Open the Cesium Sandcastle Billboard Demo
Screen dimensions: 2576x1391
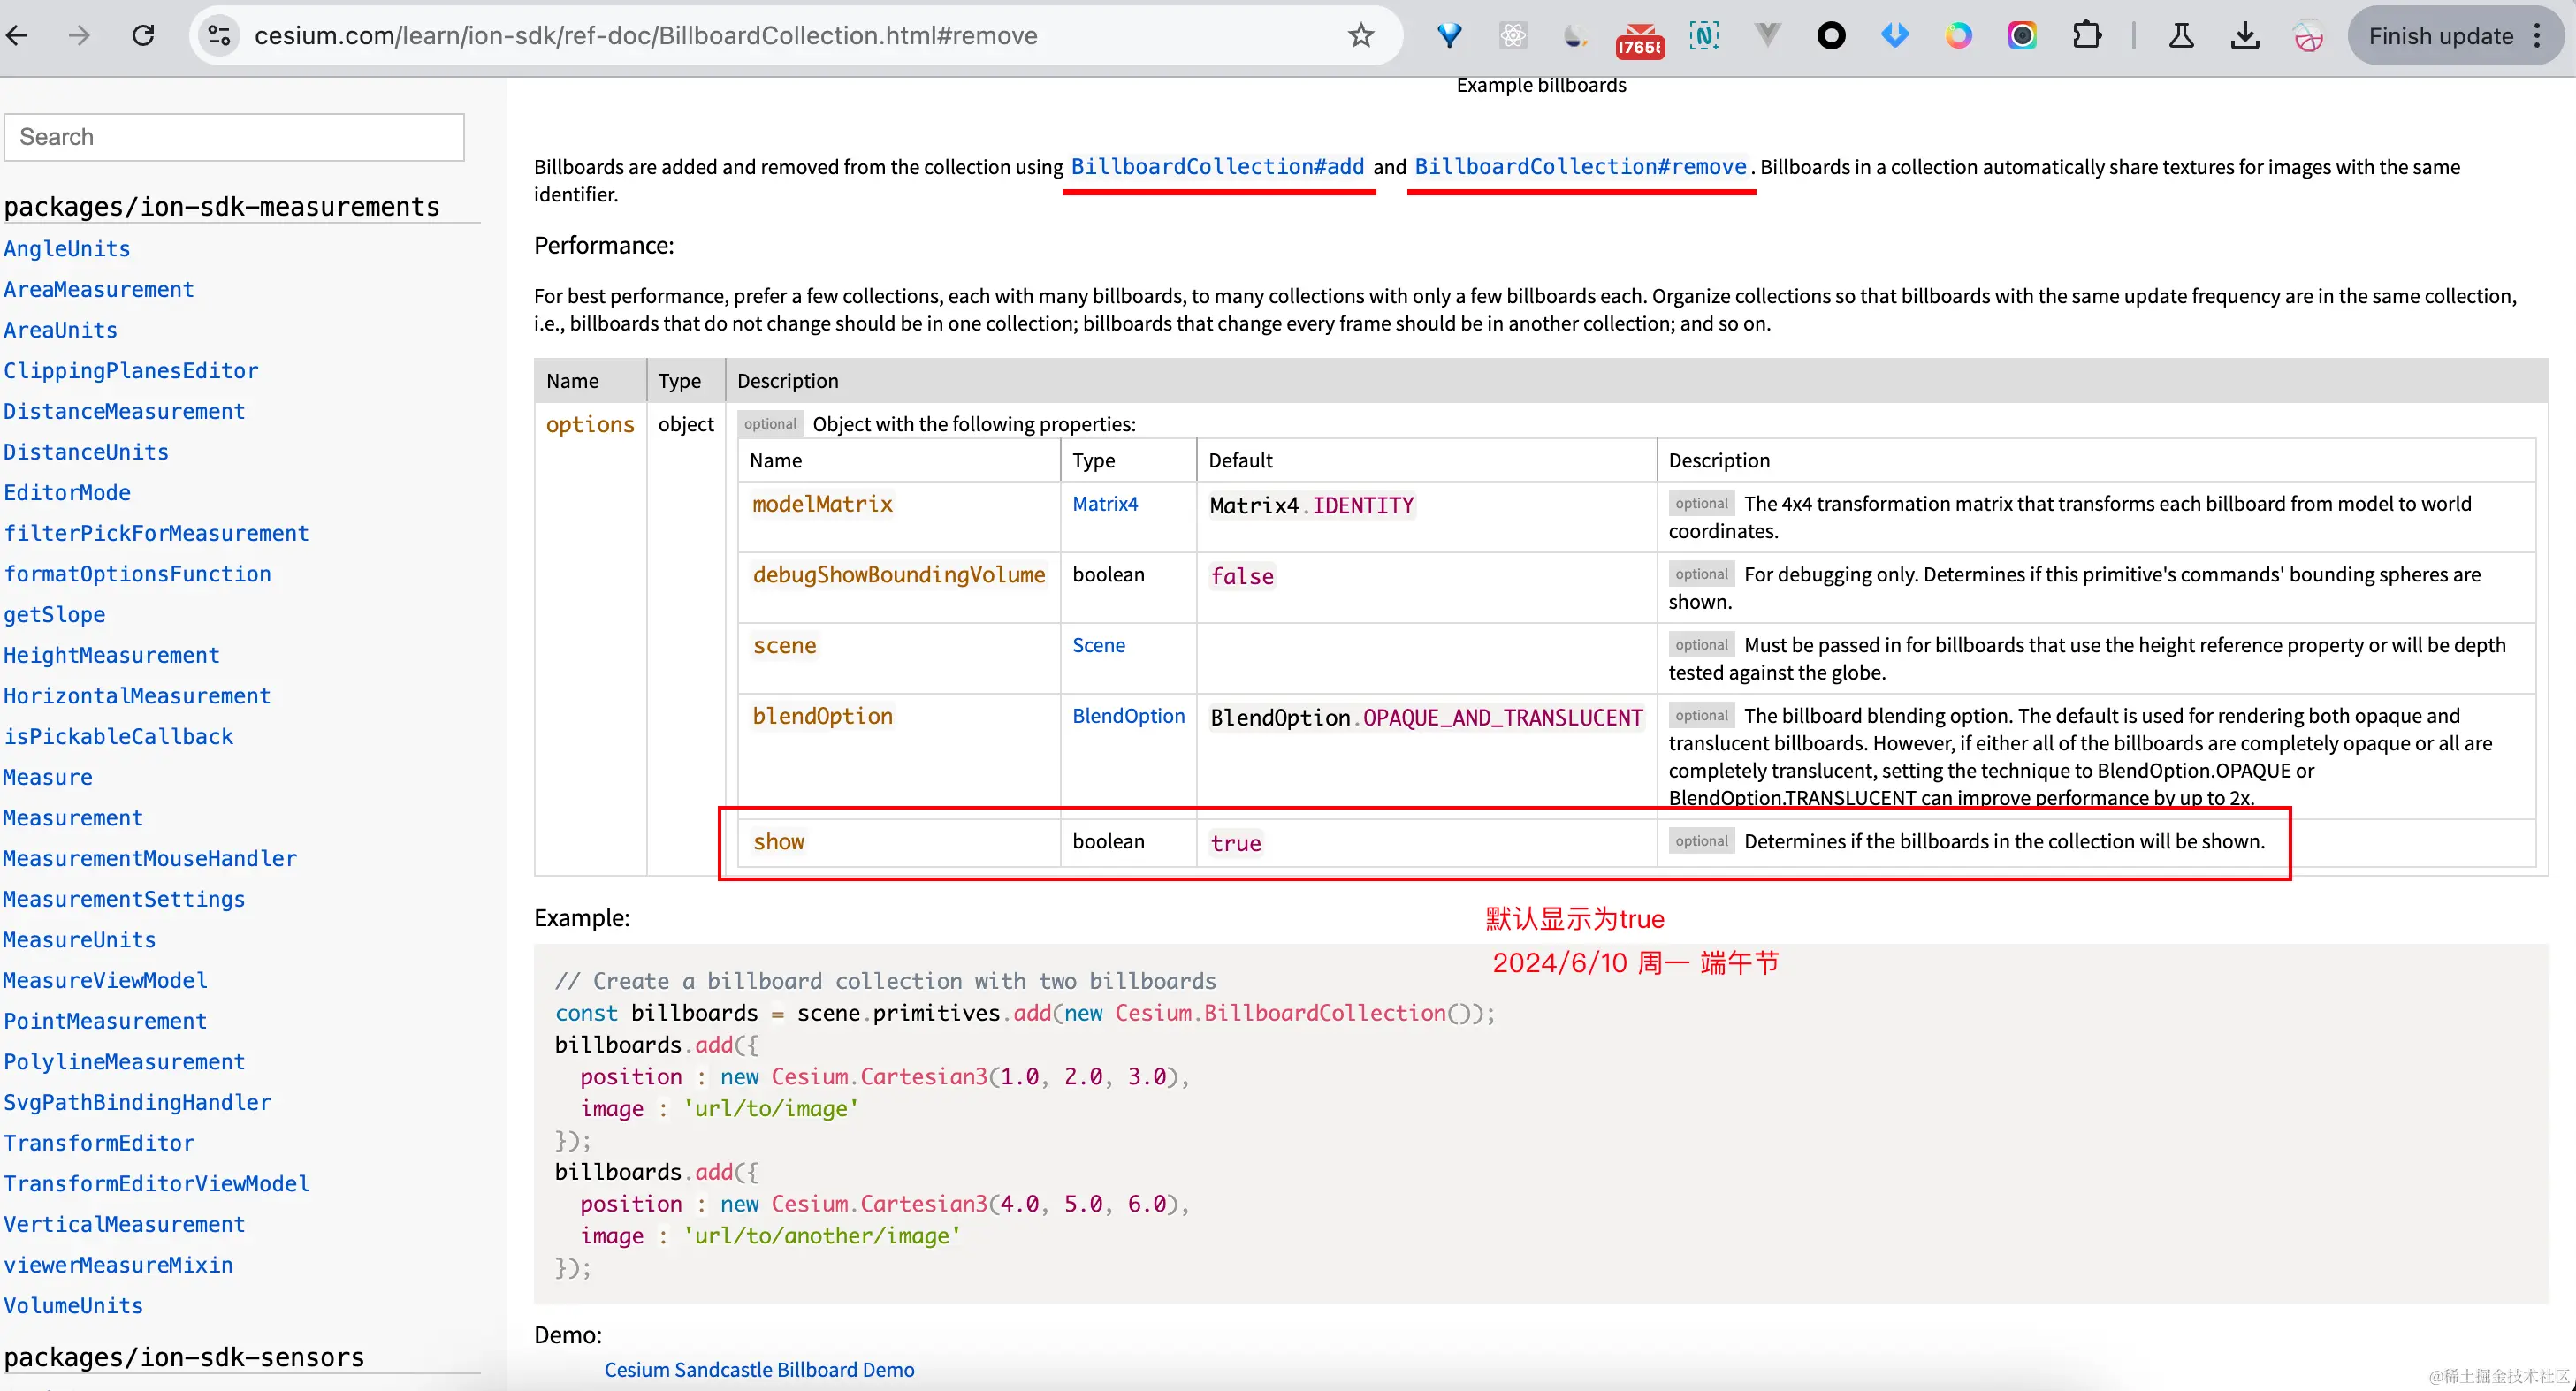click(759, 1369)
